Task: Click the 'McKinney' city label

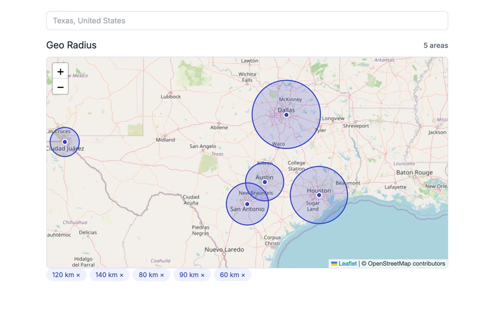Action: point(290,100)
